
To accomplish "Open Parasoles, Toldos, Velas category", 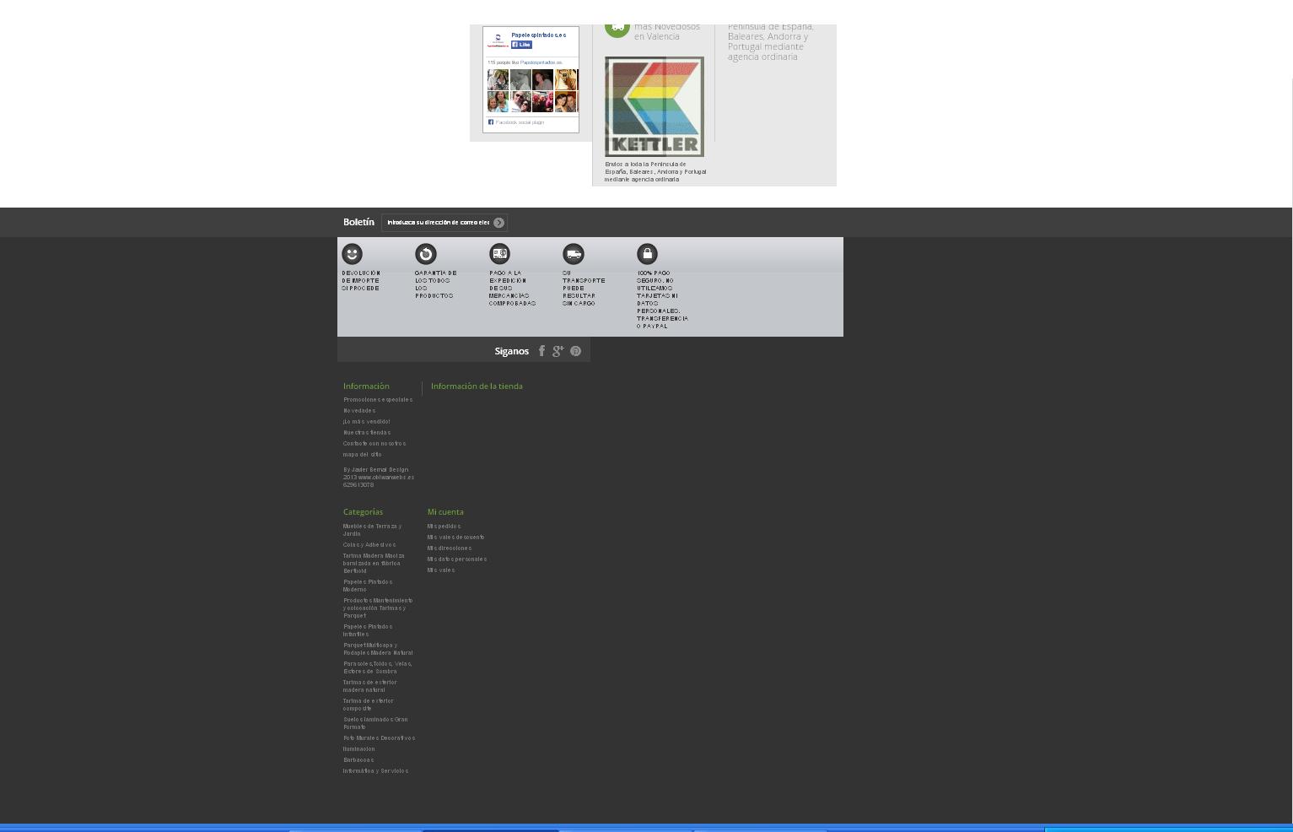I will (x=378, y=667).
